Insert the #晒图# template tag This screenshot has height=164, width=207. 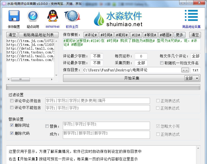point(165,35)
